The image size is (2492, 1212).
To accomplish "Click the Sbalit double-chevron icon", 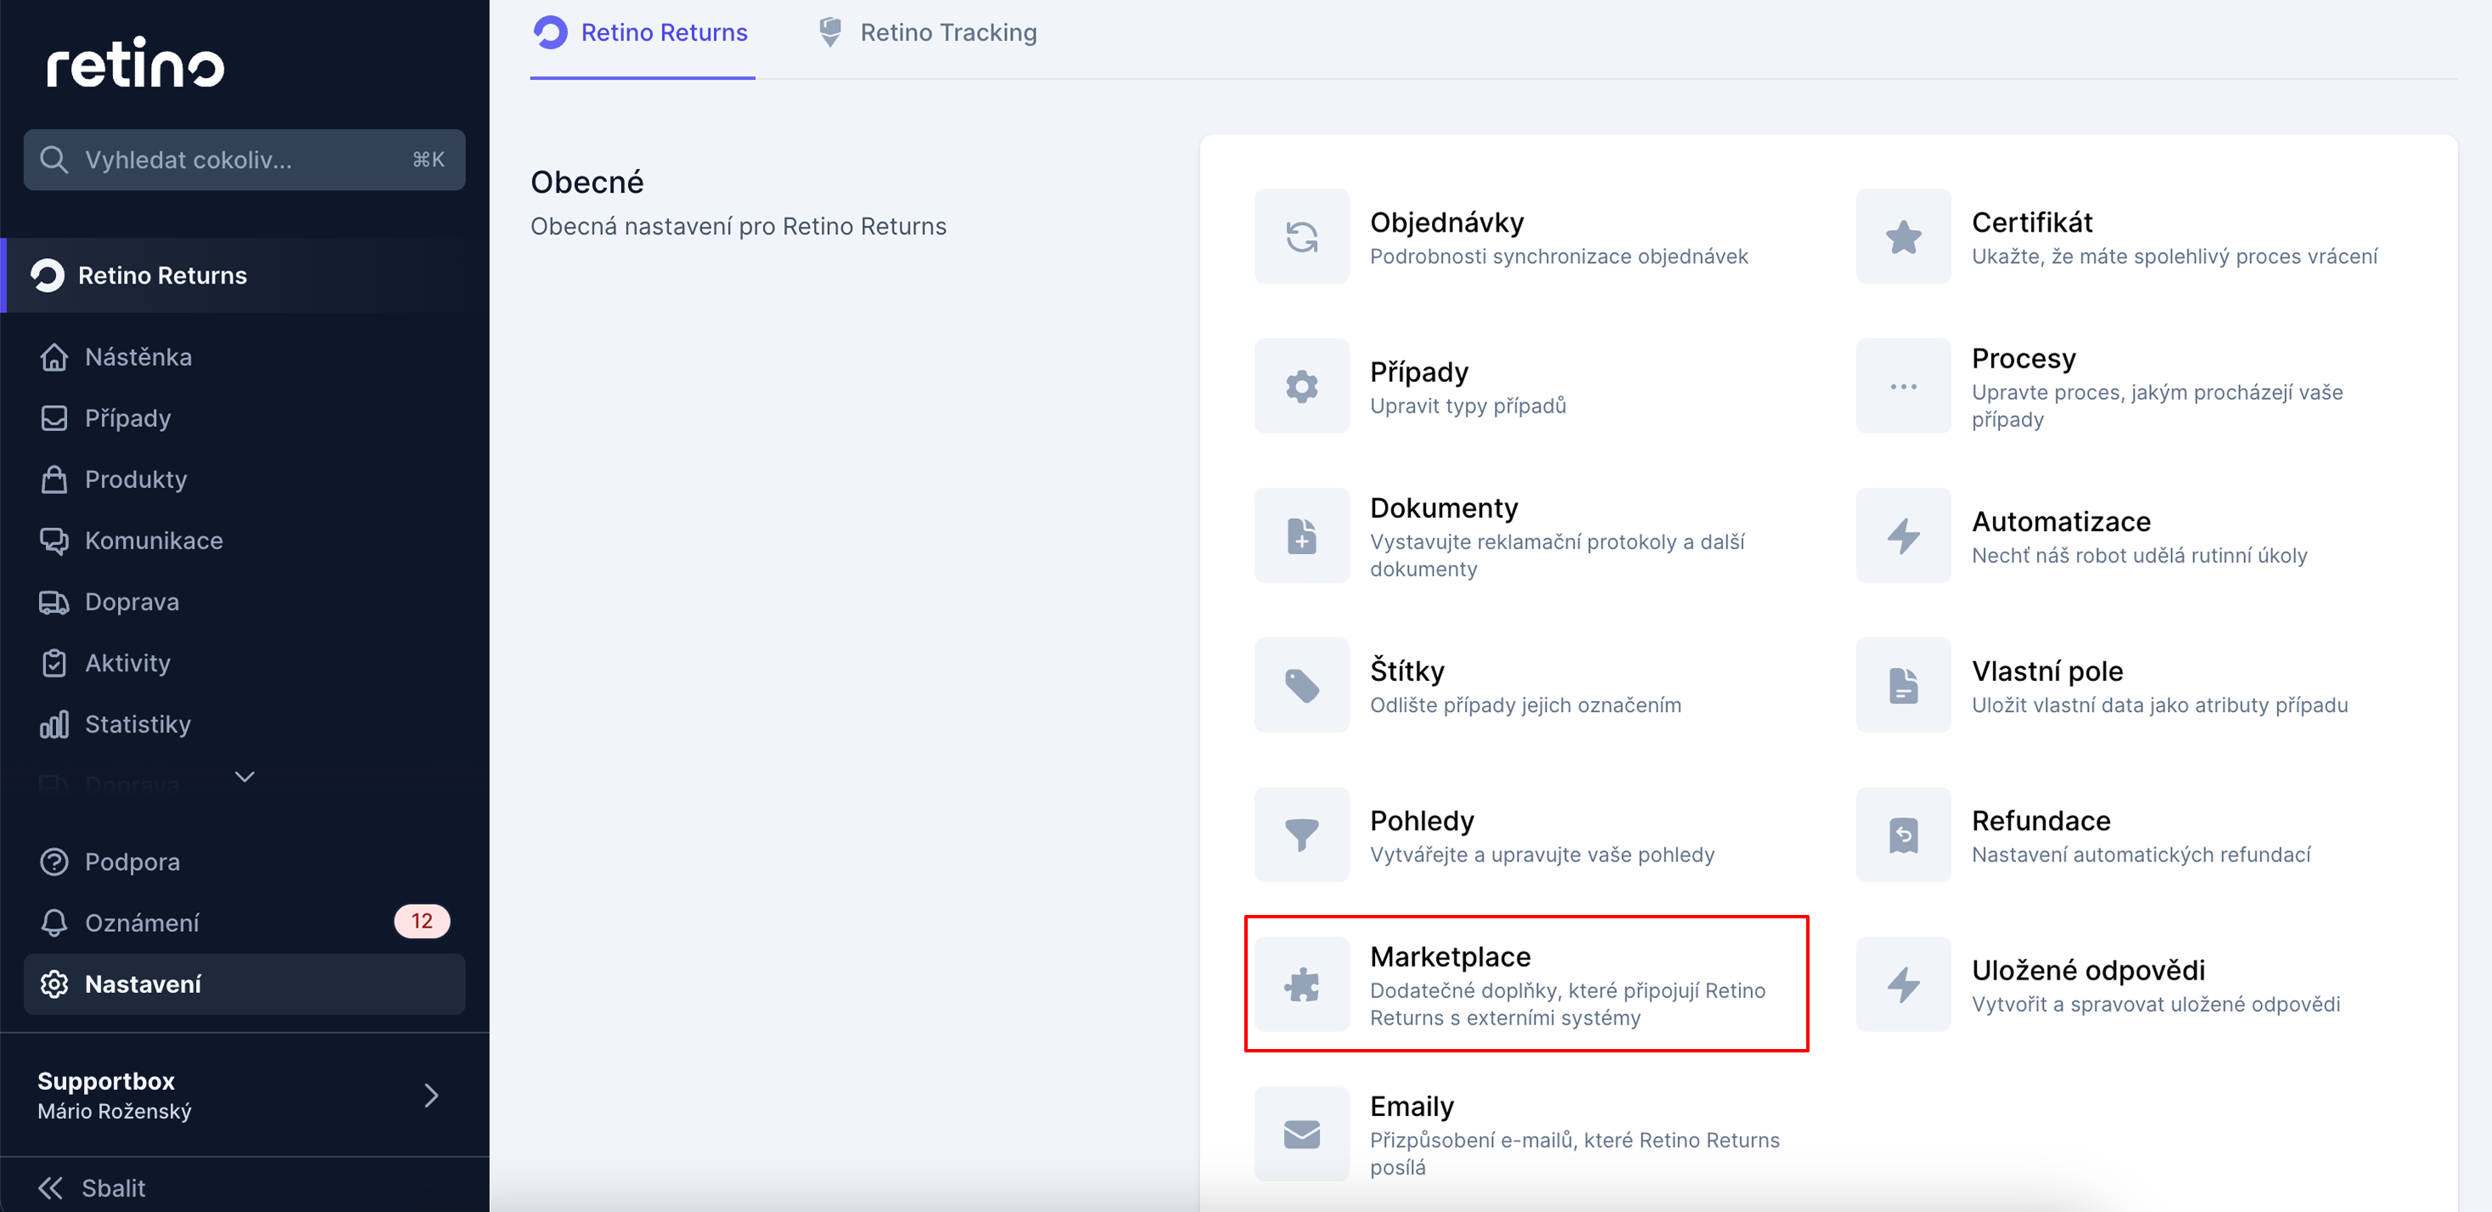I will [x=50, y=1188].
